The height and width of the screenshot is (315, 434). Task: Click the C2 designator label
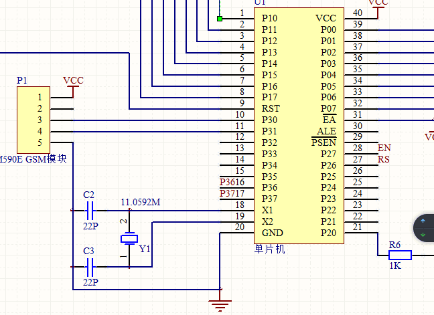point(88,195)
